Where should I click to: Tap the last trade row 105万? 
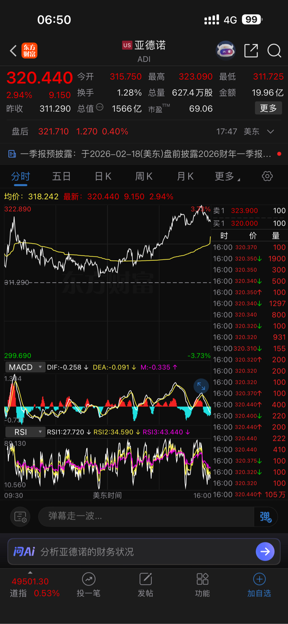click(249, 495)
